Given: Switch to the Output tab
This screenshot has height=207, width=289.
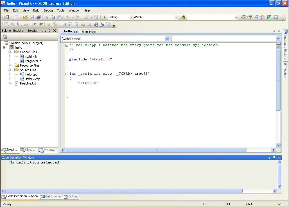Looking at the screenshot, I should point(71,197).
